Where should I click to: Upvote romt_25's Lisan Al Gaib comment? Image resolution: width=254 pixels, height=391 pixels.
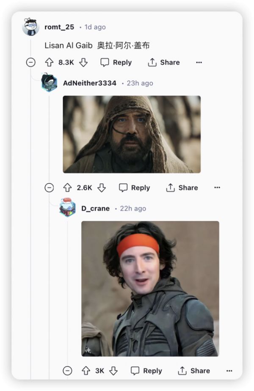49,62
